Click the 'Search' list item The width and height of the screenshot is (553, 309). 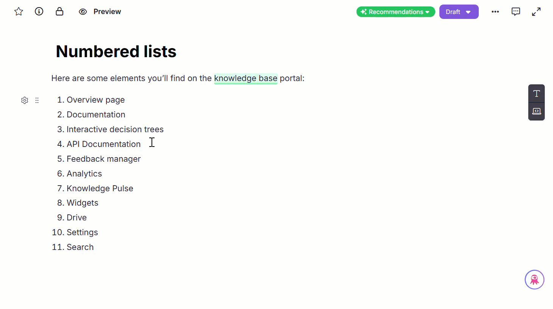pyautogui.click(x=80, y=247)
